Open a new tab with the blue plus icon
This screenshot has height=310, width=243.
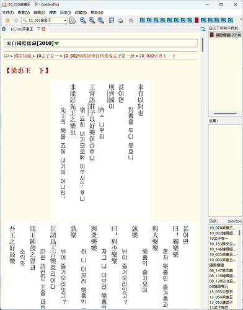point(4,29)
